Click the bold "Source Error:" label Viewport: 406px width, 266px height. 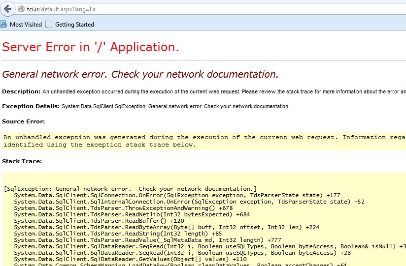click(23, 121)
